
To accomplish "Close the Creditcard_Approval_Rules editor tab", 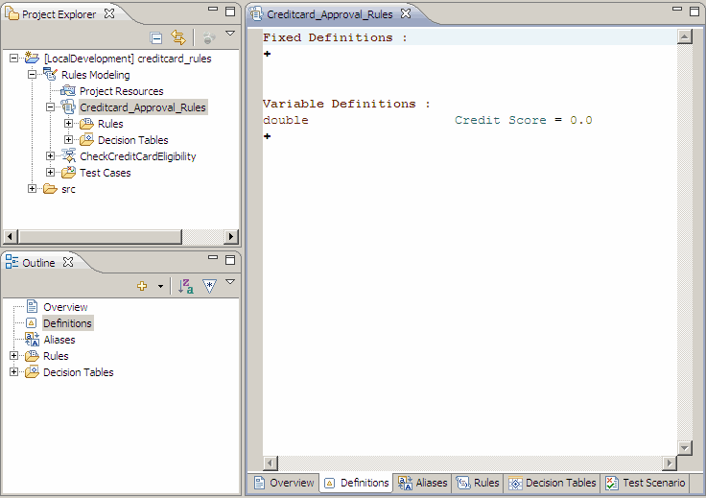I will click(x=405, y=14).
